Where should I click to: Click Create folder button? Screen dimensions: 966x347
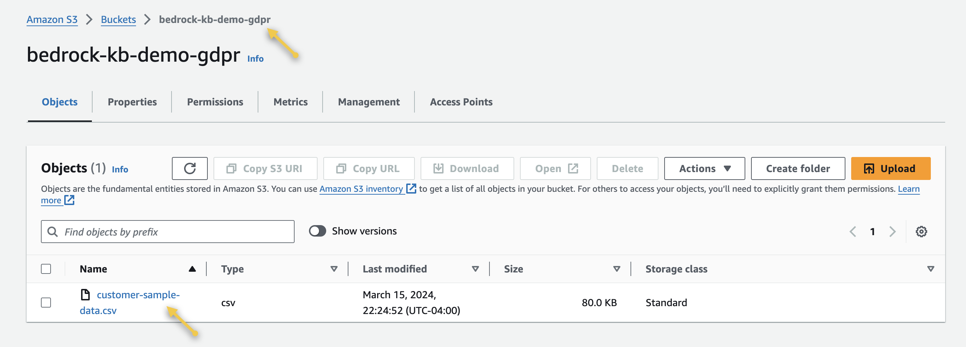(x=798, y=168)
